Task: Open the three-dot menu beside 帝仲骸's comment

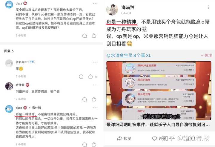Action: pos(95,85)
